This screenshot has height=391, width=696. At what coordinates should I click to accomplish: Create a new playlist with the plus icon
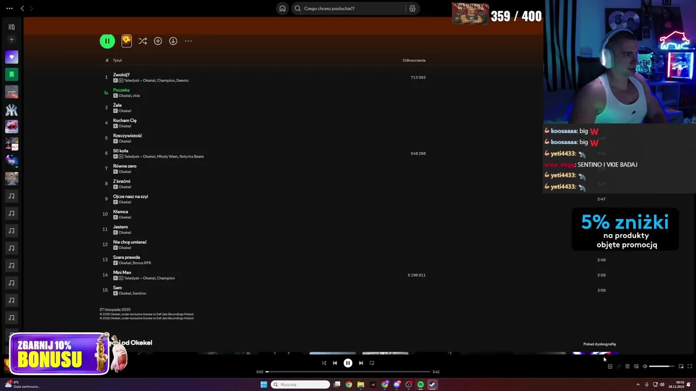[11, 39]
